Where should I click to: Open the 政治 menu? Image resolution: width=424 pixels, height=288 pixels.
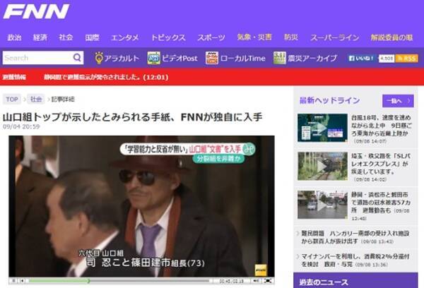pos(14,37)
